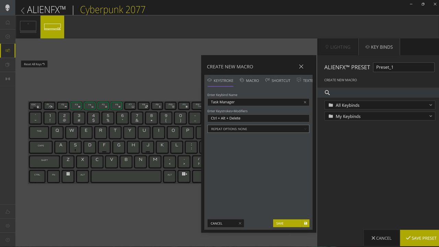Click the floppy disk icon beside Save

(306, 223)
